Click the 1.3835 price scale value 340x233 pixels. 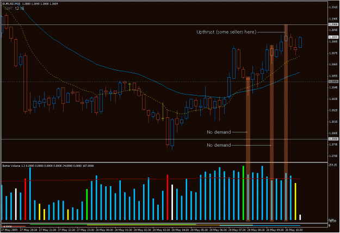click(x=333, y=99)
